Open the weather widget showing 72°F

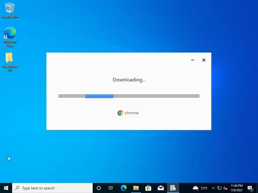(200, 188)
